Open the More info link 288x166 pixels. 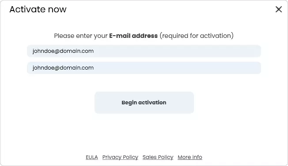coord(190,157)
